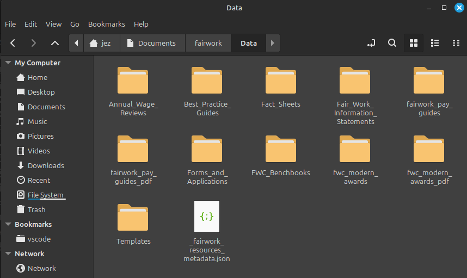Go up to the parent folder
The width and height of the screenshot is (467, 278).
pyautogui.click(x=54, y=43)
